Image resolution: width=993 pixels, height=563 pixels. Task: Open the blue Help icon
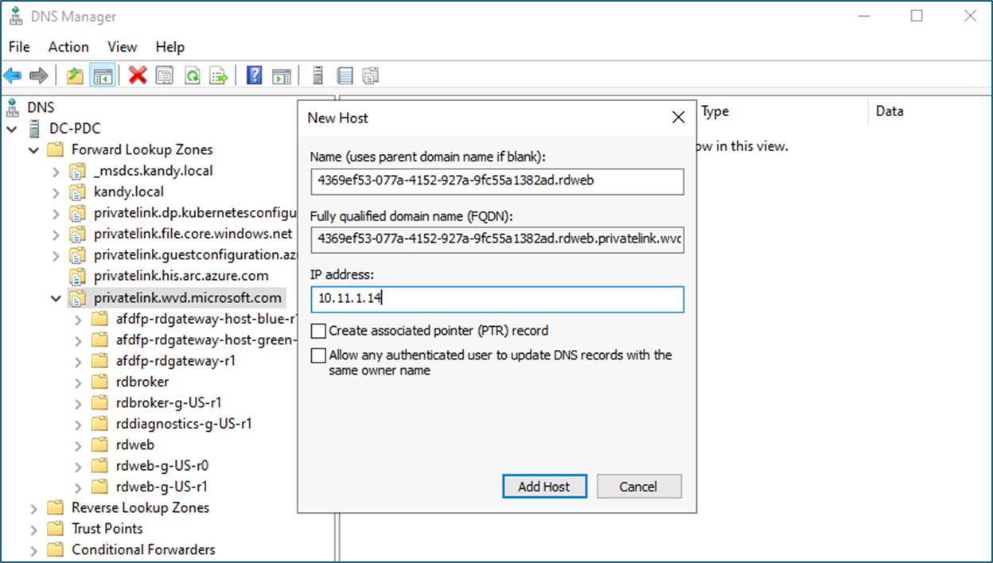(x=255, y=76)
